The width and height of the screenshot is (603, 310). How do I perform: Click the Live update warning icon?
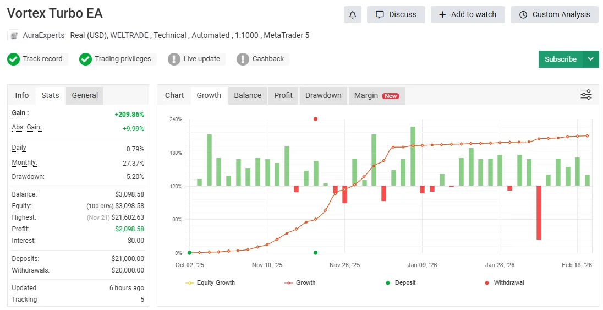point(174,59)
